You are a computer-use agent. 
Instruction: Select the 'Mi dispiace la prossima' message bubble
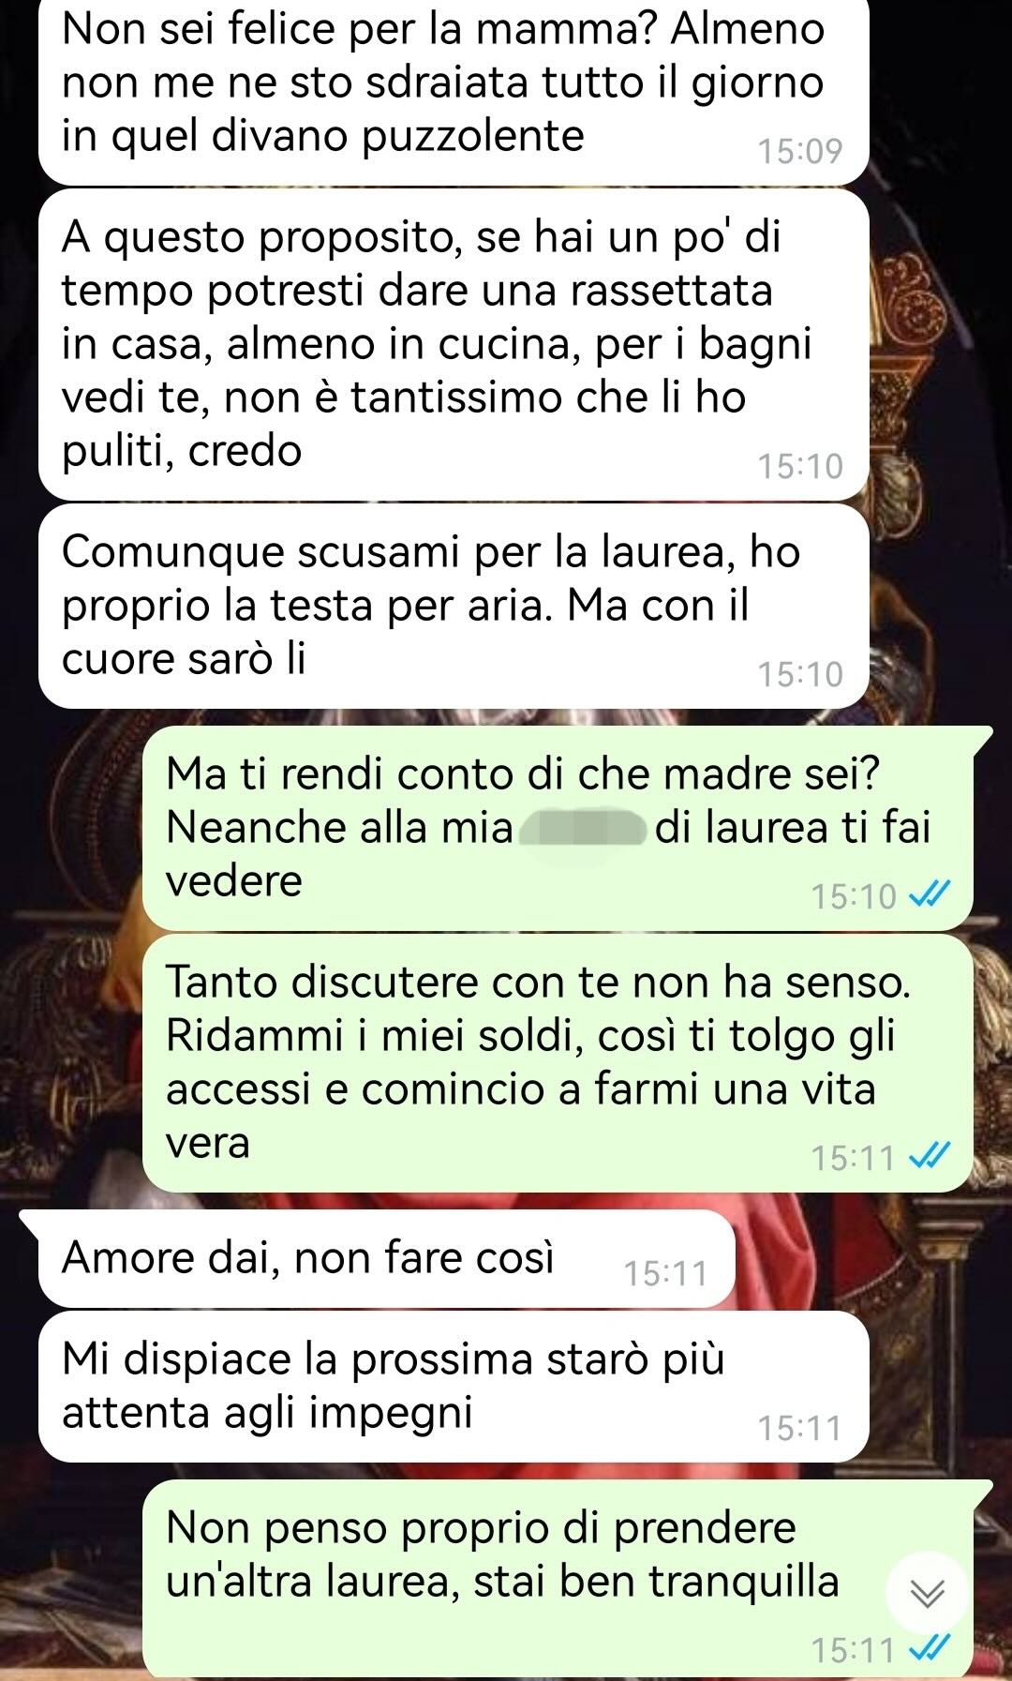pos(454,1386)
